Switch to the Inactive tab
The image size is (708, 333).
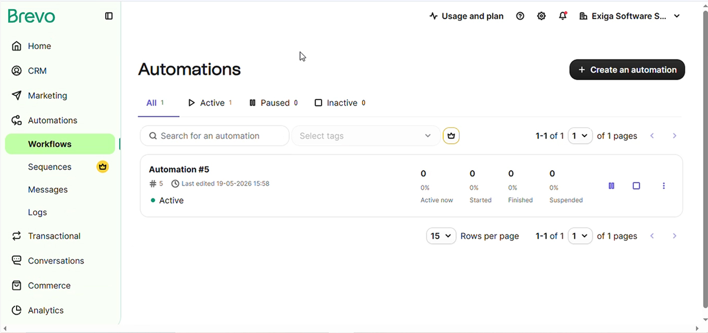(x=340, y=103)
